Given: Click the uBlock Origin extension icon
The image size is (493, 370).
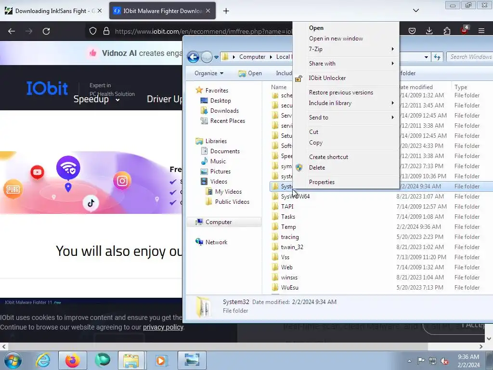Looking at the screenshot, I should [465, 30].
